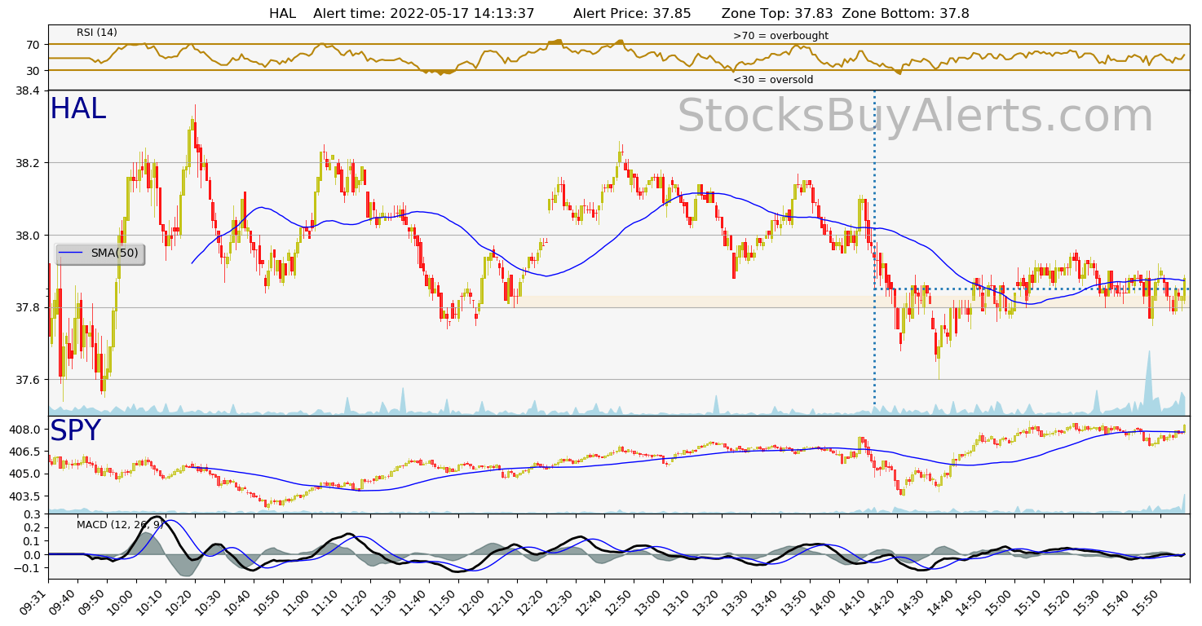Screen dimensions: 1202x626
Task: Click the MACD (12, 26, 9) label
Action: coord(120,525)
